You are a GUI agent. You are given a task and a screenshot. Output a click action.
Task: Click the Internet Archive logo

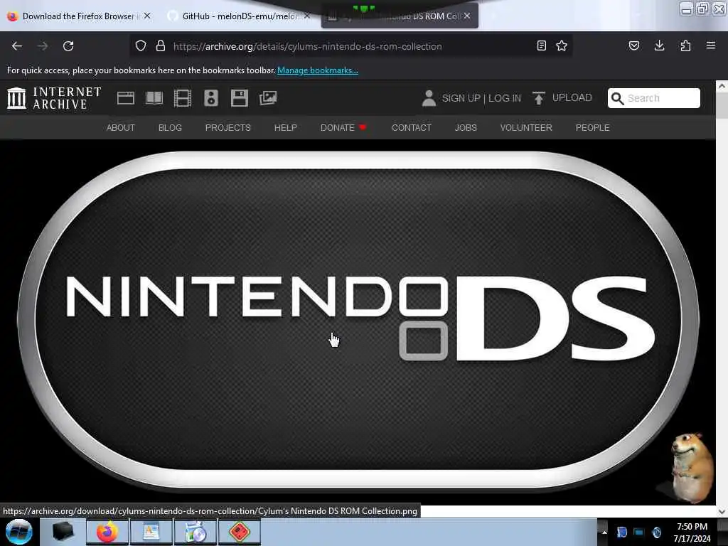click(54, 98)
